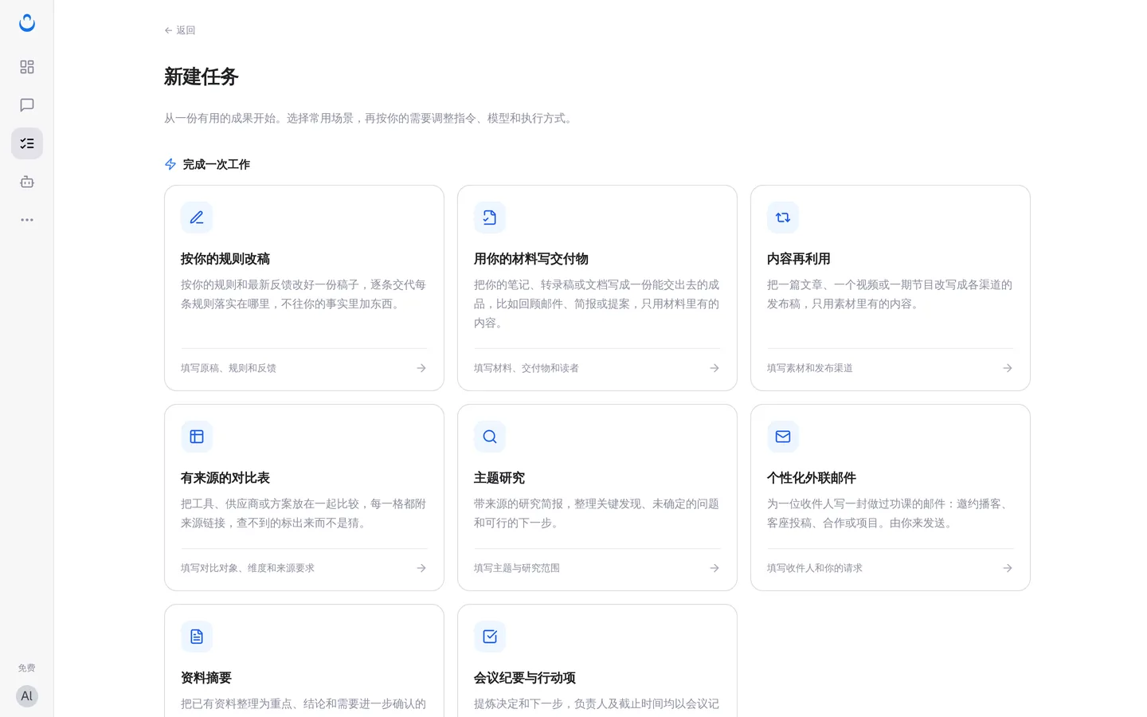Click the 完成一次工作 section heading
The image size is (1147, 717).
point(217,164)
